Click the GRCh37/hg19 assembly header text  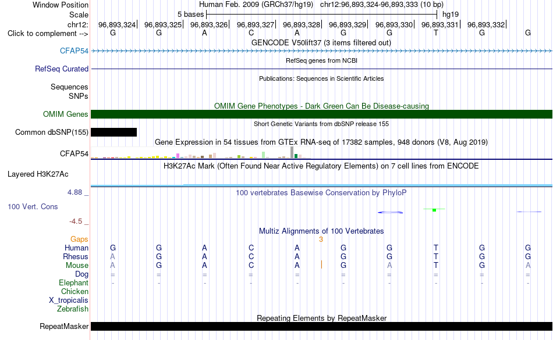(256, 5)
